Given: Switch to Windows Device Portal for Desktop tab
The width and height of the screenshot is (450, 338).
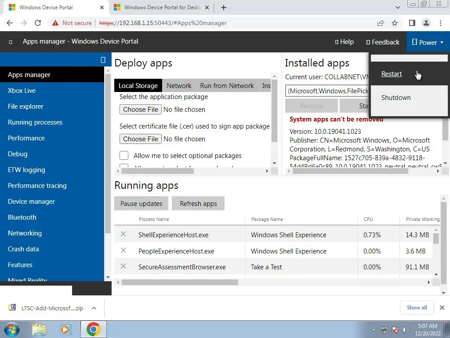Looking at the screenshot, I should click(x=162, y=7).
